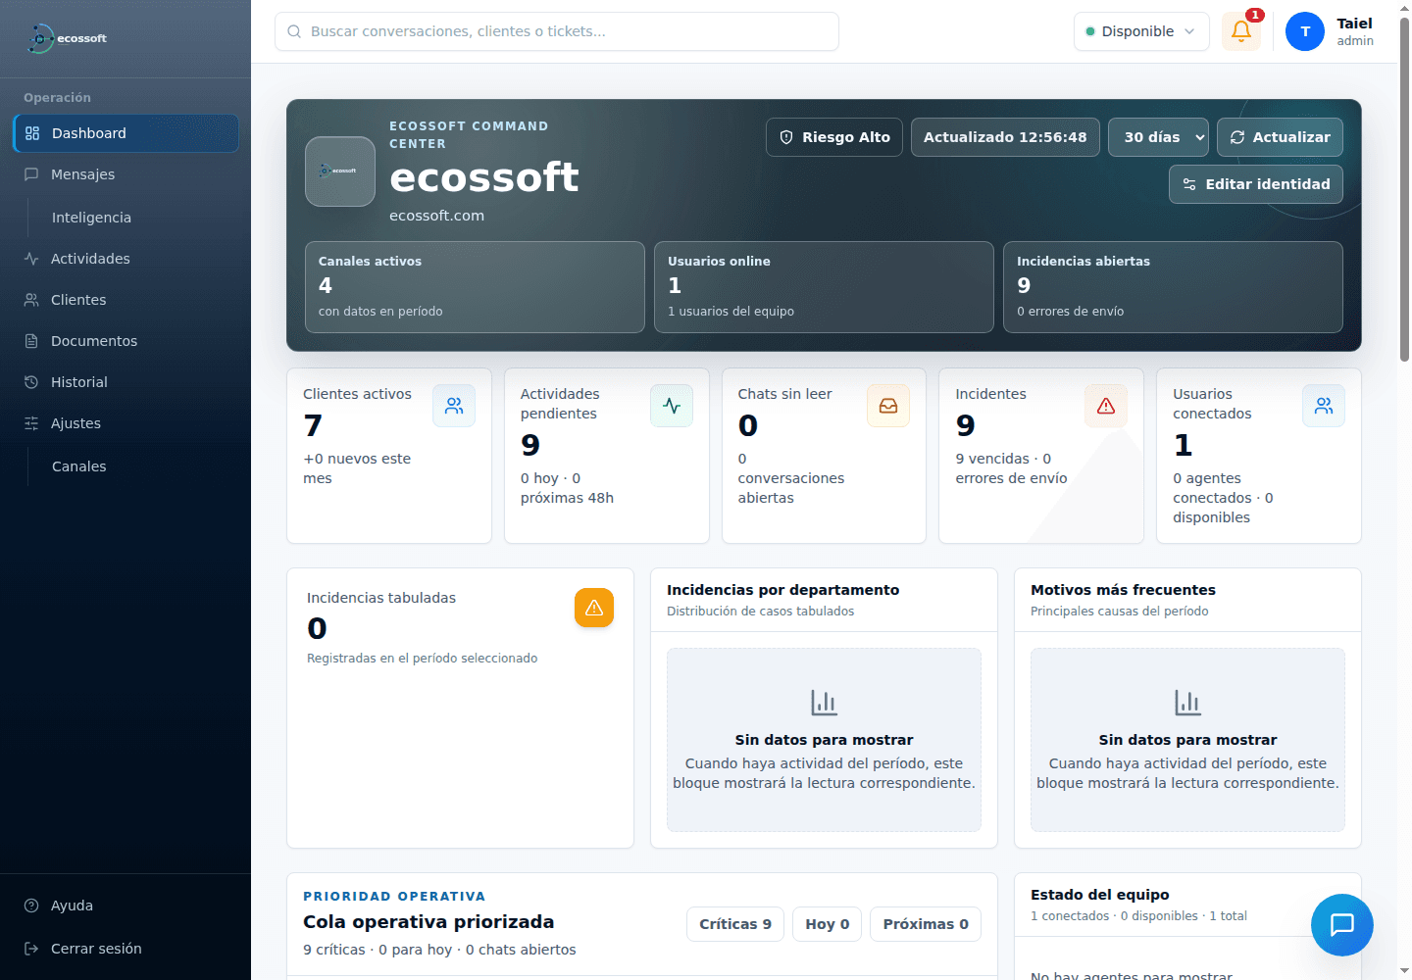Open Ajustes settings

[126, 423]
